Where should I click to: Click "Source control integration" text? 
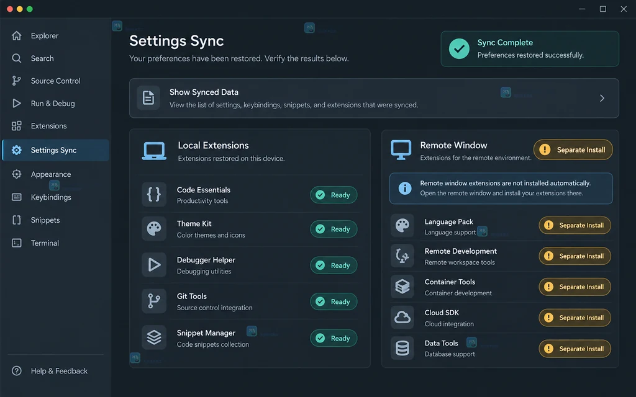tap(214, 308)
